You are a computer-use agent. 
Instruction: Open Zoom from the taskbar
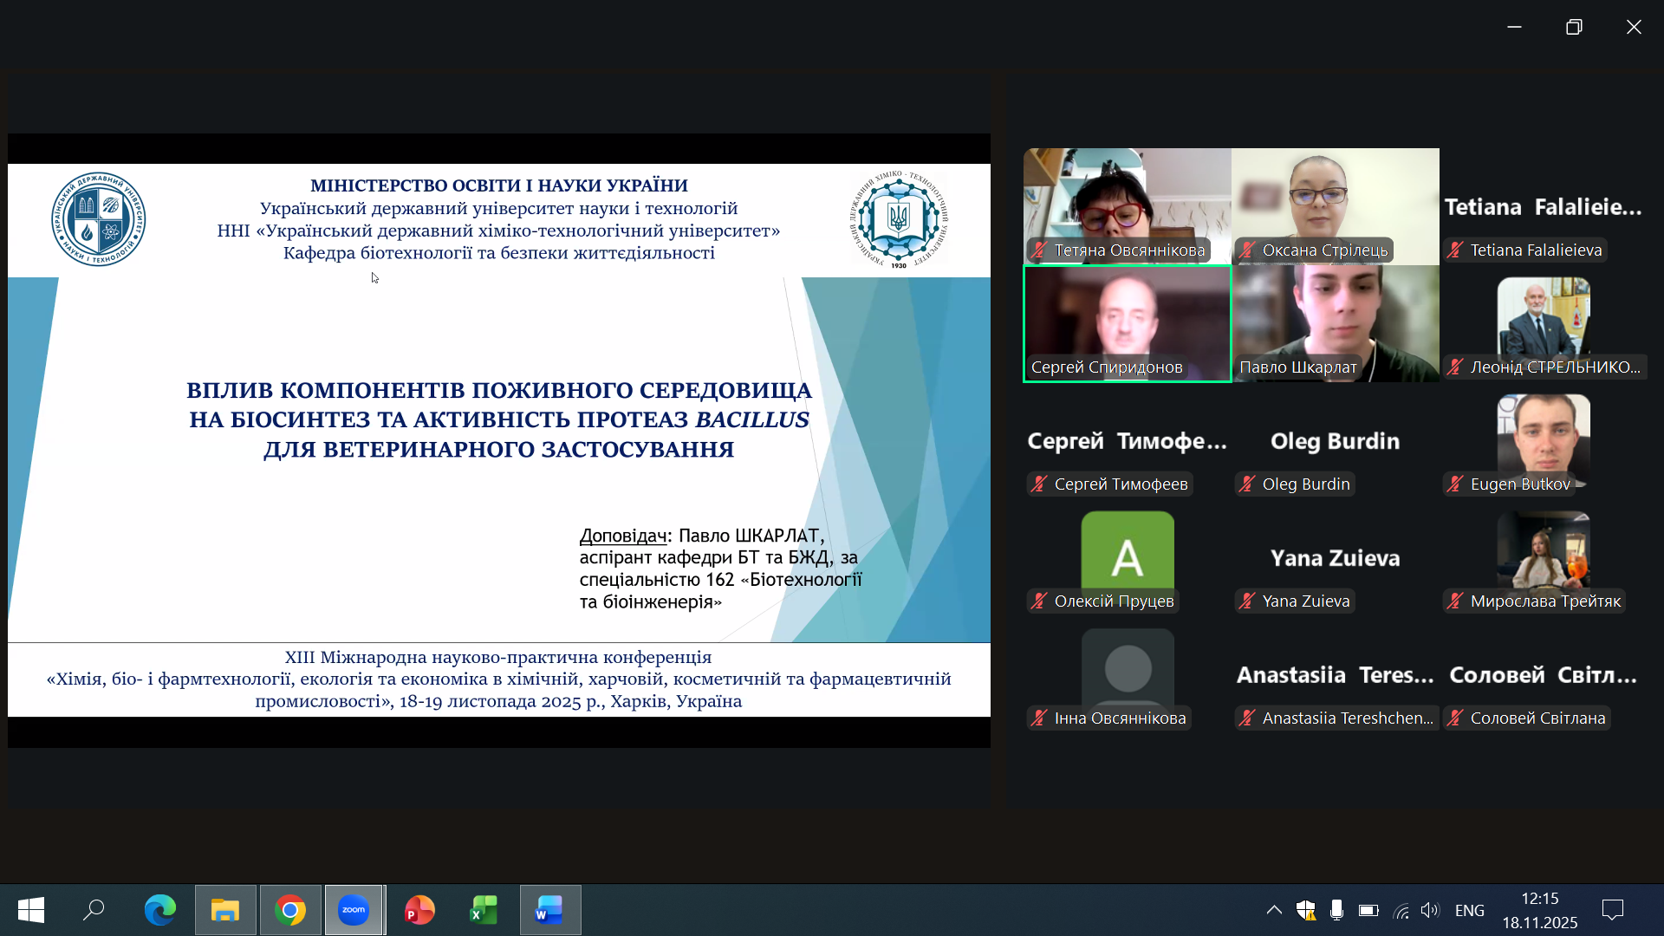pyautogui.click(x=354, y=910)
